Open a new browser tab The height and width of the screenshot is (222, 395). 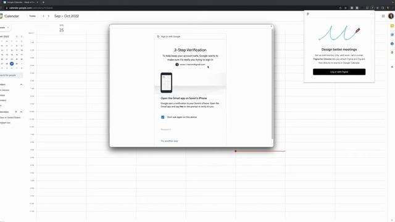click(x=43, y=2)
